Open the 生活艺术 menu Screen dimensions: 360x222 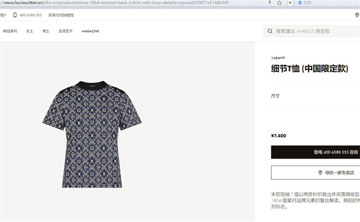pos(66,31)
